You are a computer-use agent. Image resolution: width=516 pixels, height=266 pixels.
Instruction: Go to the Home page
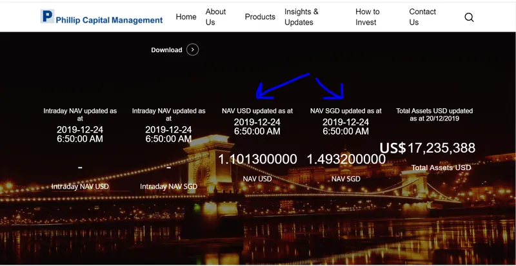[x=186, y=17]
